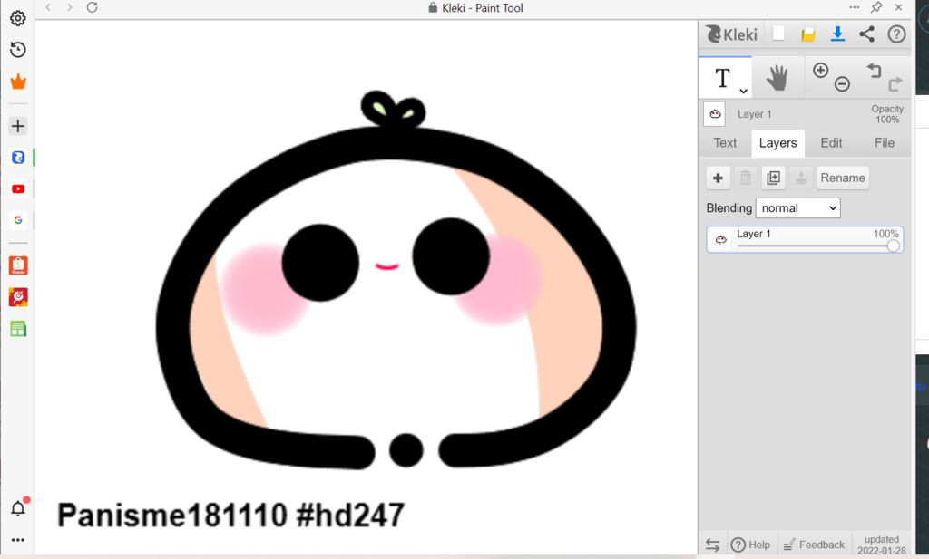Duplicate the current layer

pos(773,178)
